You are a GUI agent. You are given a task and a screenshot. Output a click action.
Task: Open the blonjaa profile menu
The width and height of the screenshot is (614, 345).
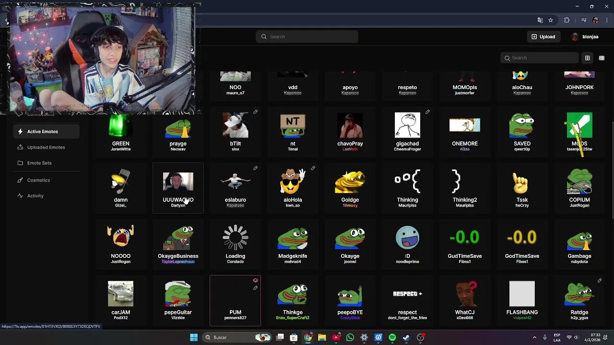click(x=585, y=36)
